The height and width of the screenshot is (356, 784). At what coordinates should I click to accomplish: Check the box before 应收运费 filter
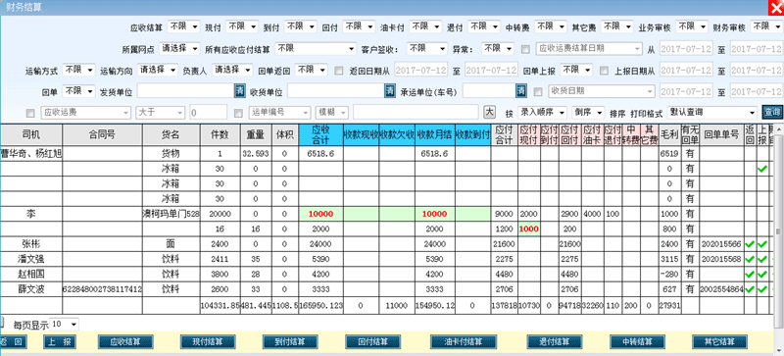click(31, 113)
